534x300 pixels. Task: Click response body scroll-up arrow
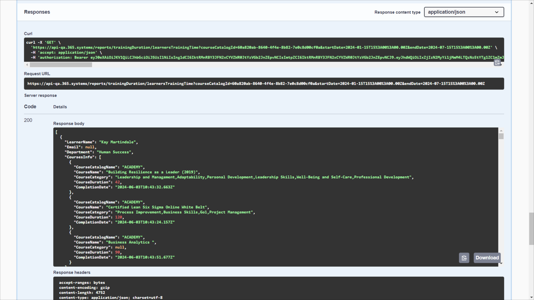point(501,131)
